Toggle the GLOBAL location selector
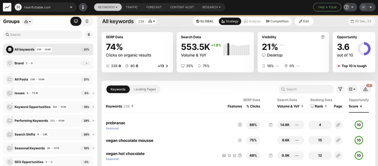 click(x=205, y=21)
